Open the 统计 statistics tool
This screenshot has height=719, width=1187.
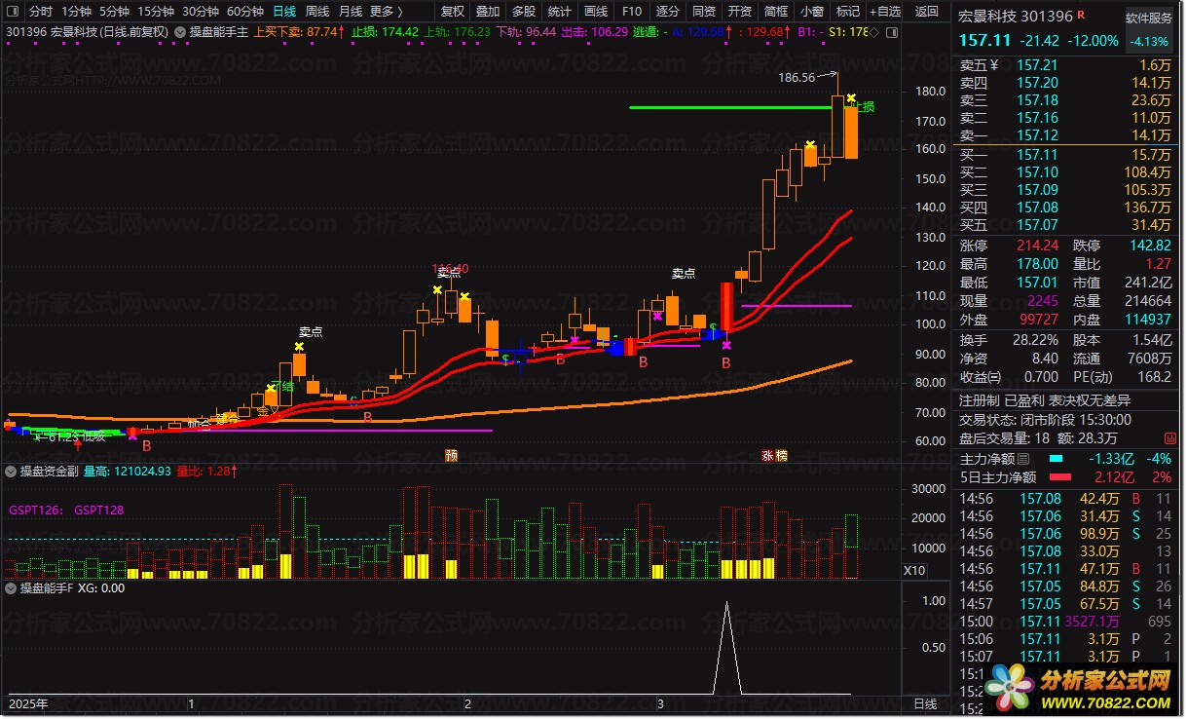[560, 12]
